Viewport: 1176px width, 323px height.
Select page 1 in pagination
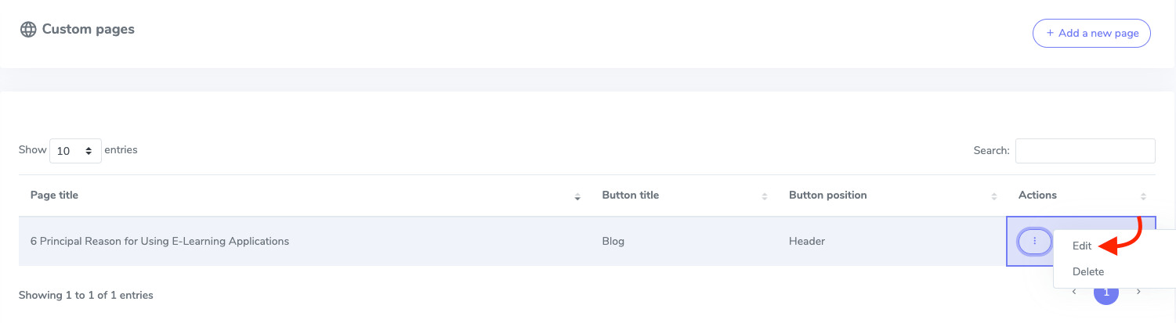click(x=1105, y=293)
